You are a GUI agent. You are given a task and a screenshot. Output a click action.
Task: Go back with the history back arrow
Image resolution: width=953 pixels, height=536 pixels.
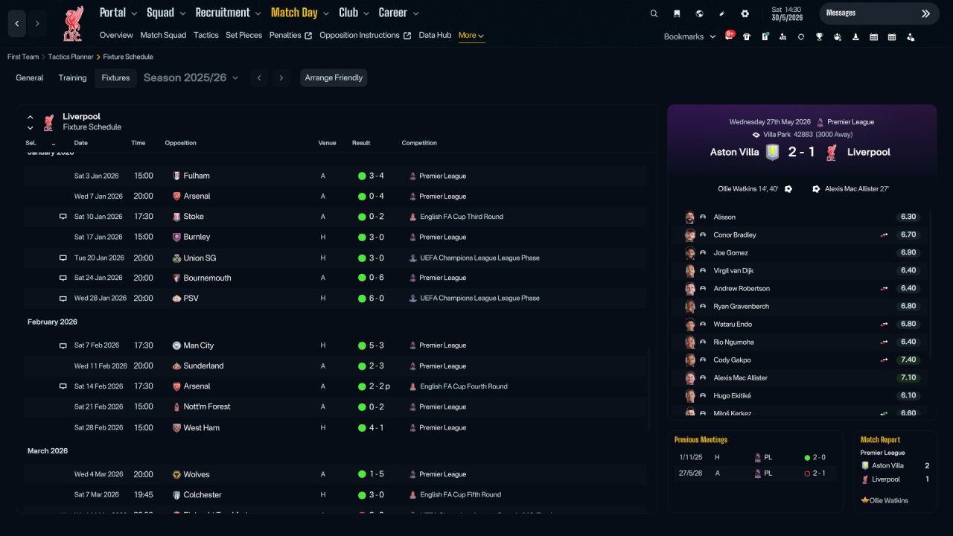point(17,24)
